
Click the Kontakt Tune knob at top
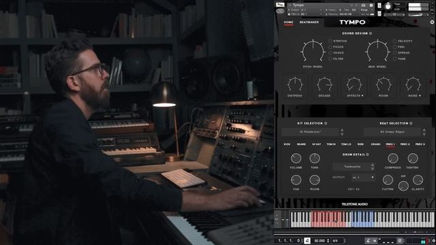pos(388,7)
